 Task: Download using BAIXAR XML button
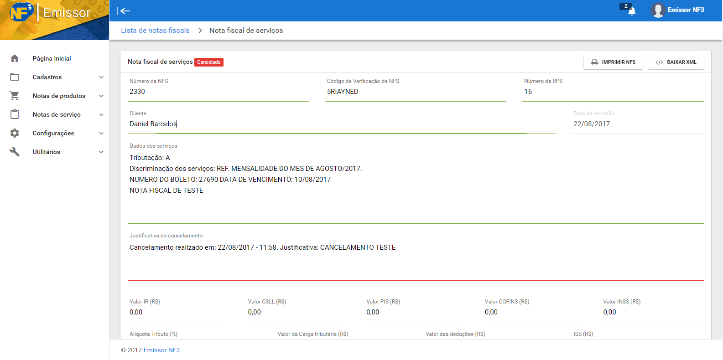click(x=676, y=62)
